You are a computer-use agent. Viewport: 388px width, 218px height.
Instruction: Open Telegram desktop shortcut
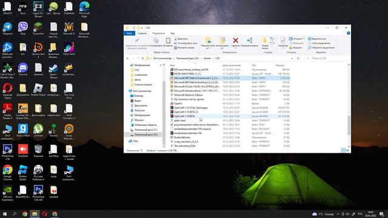7,29
